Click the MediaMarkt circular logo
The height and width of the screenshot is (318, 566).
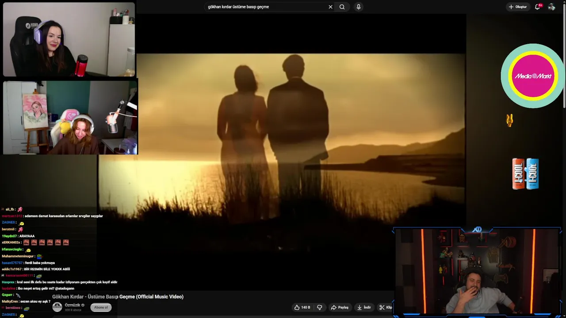point(533,76)
